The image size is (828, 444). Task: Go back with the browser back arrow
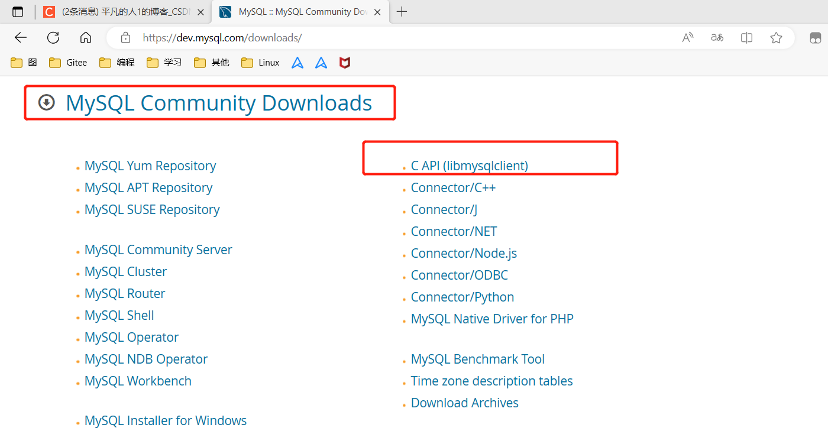tap(21, 38)
